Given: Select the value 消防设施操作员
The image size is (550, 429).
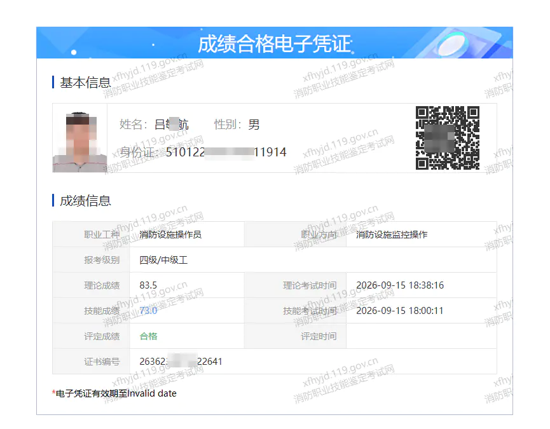Looking at the screenshot, I should pos(170,235).
